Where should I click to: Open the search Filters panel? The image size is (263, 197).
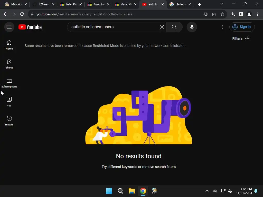[241, 38]
